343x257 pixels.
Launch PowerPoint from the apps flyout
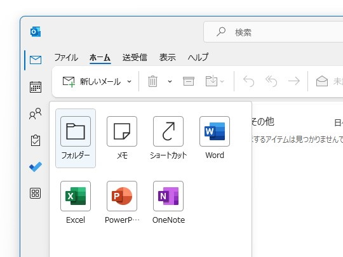122,203
